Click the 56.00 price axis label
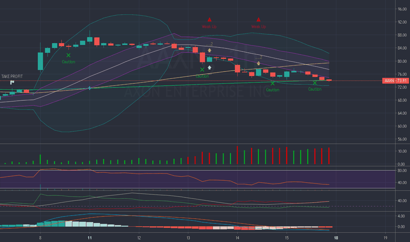The height and width of the screenshot is (242, 410). click(x=402, y=139)
